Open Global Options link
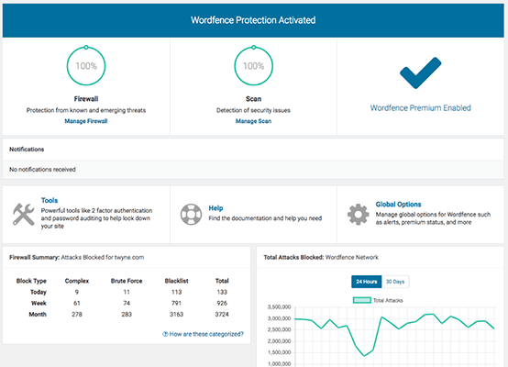Viewport: 508px width, 367px height. coord(398,205)
